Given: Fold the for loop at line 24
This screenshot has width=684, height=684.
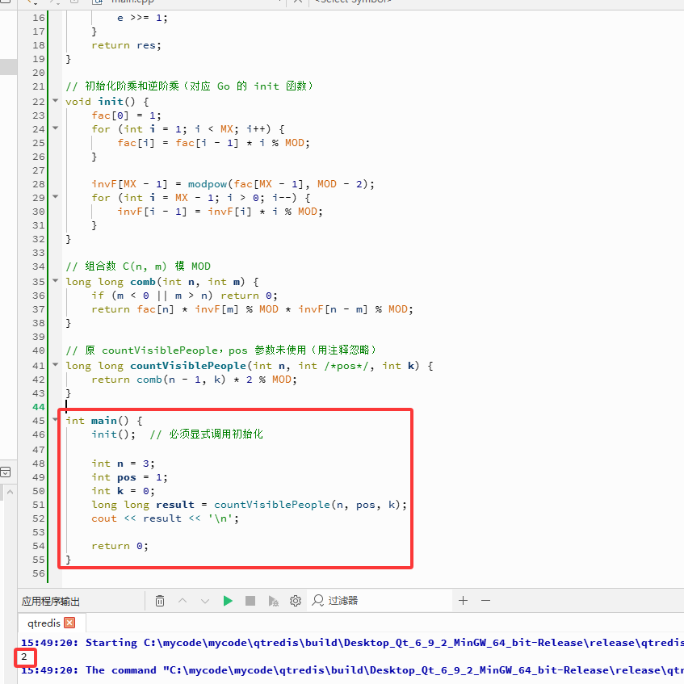Looking at the screenshot, I should click(x=56, y=128).
